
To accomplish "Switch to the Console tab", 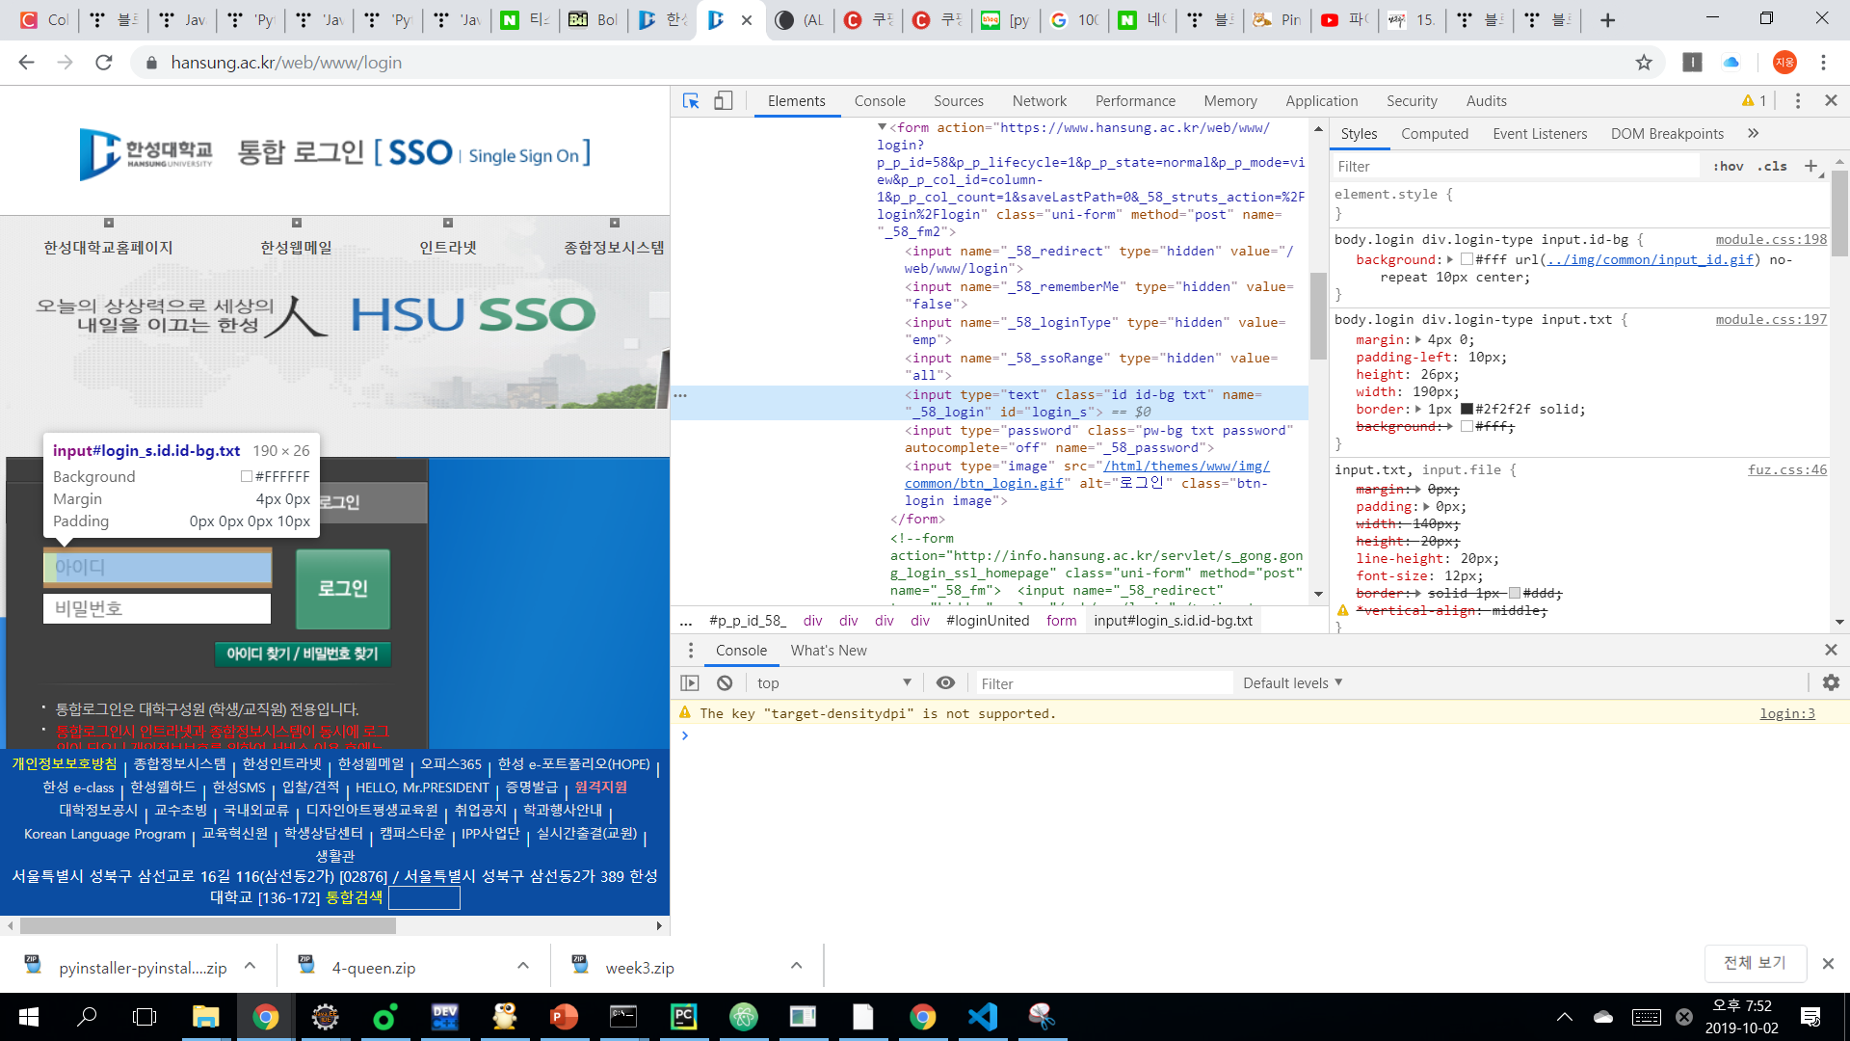I will [x=880, y=101].
